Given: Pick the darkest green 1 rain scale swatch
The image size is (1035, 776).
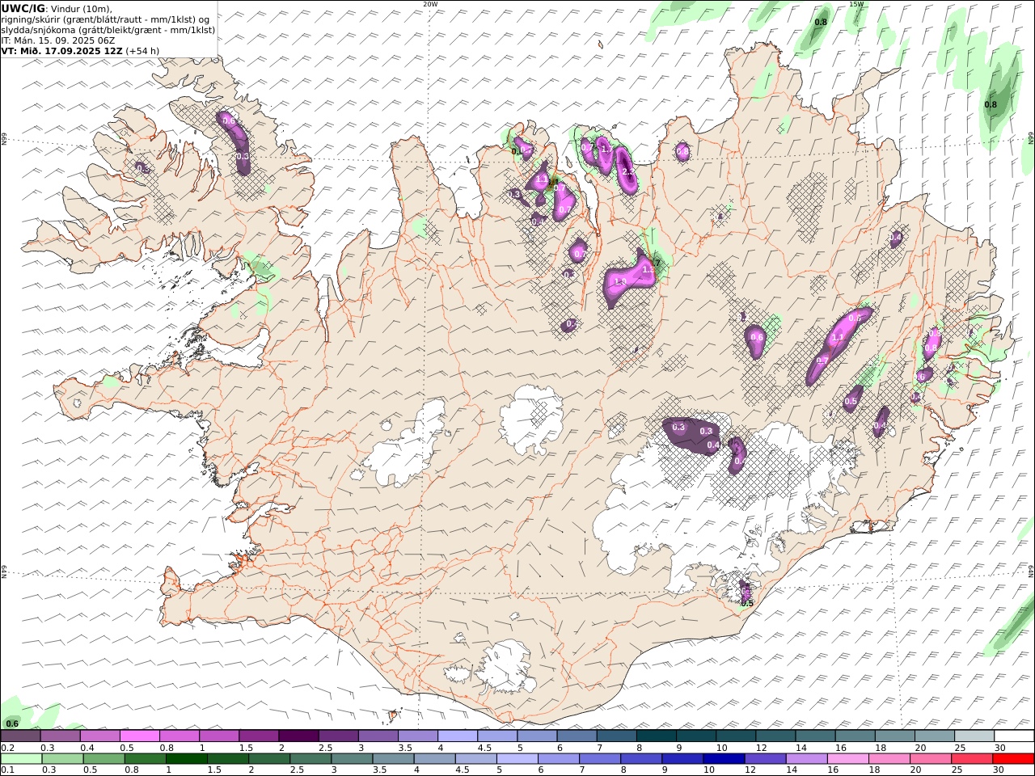Looking at the screenshot, I should click(x=186, y=759).
